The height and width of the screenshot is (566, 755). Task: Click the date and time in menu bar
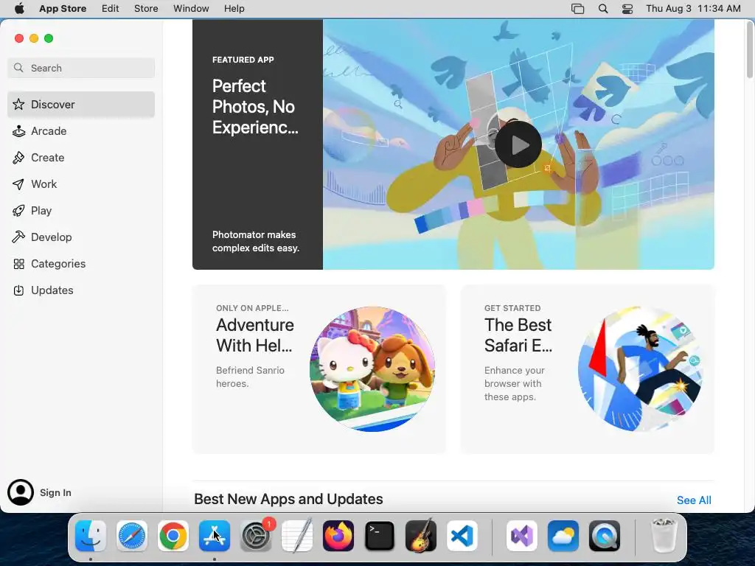[x=693, y=9]
